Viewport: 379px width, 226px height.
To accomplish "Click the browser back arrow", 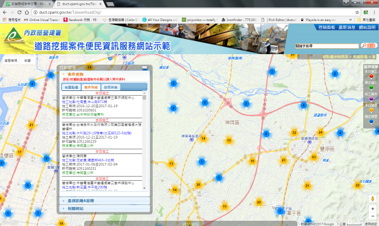I will pos(5,12).
